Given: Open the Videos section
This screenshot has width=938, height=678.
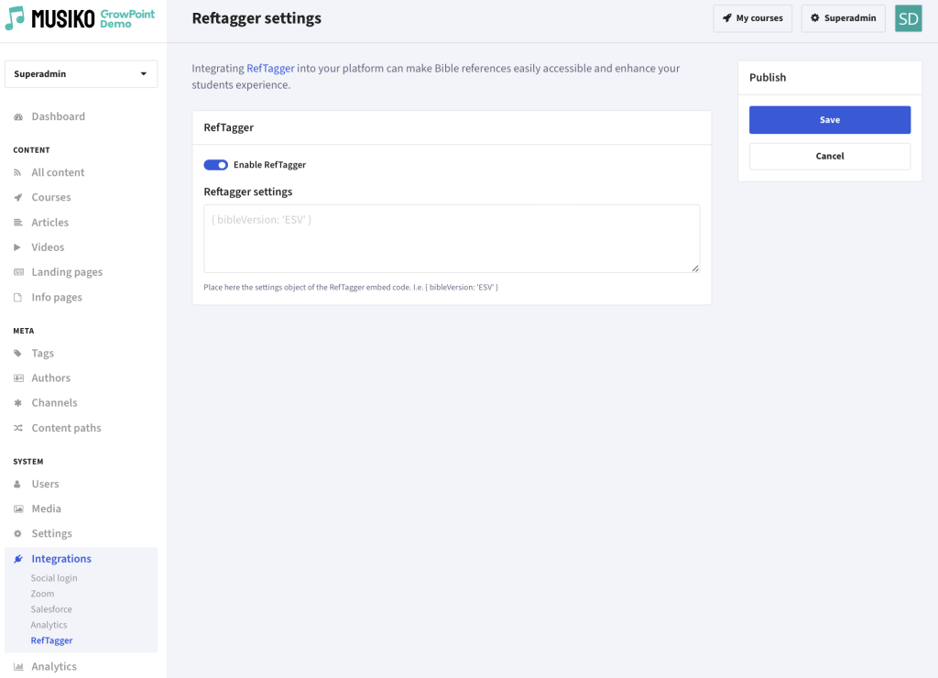Looking at the screenshot, I should click(48, 247).
